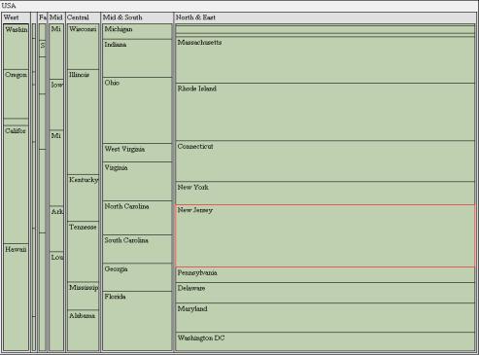Select the Rhode Island rectangle
The width and height of the screenshot is (479, 355).
coord(325,112)
